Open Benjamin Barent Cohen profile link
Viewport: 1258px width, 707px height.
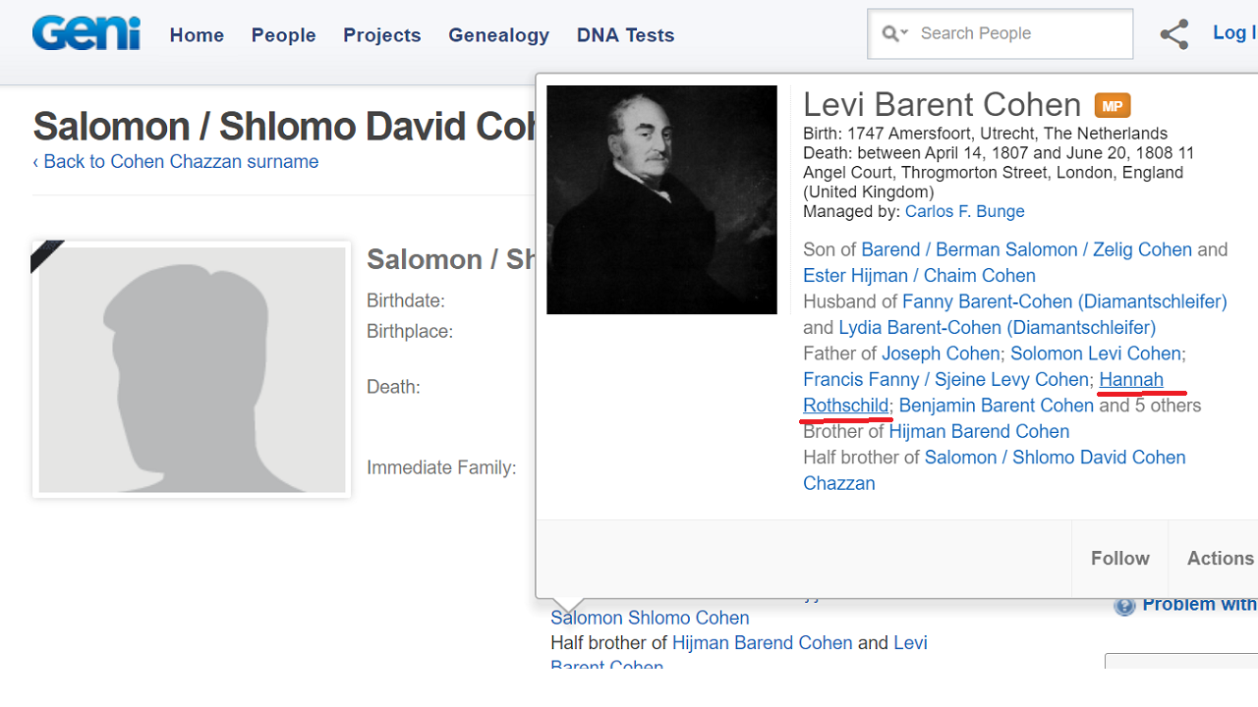click(x=996, y=406)
